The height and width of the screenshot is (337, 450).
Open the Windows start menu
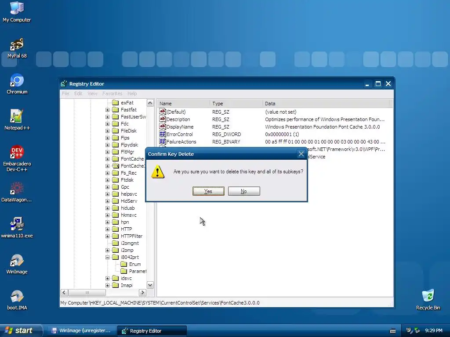click(21, 331)
